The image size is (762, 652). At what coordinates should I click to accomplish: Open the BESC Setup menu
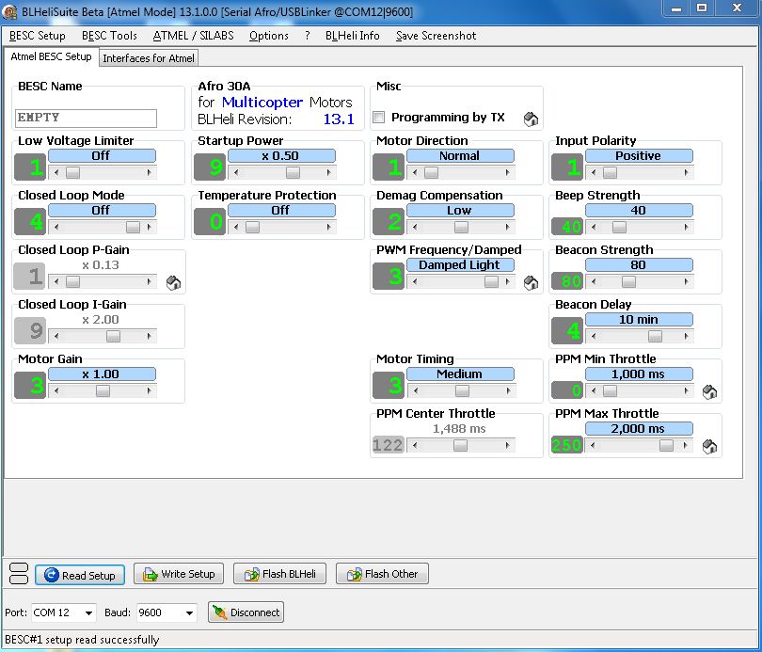point(38,36)
